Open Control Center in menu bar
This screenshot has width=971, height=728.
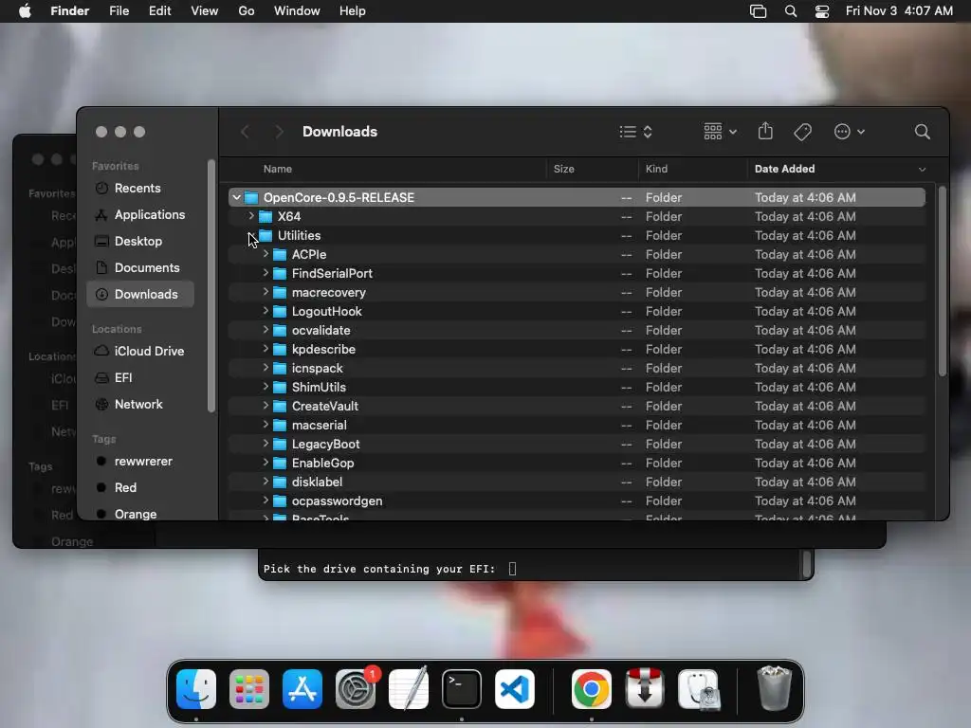click(x=822, y=11)
